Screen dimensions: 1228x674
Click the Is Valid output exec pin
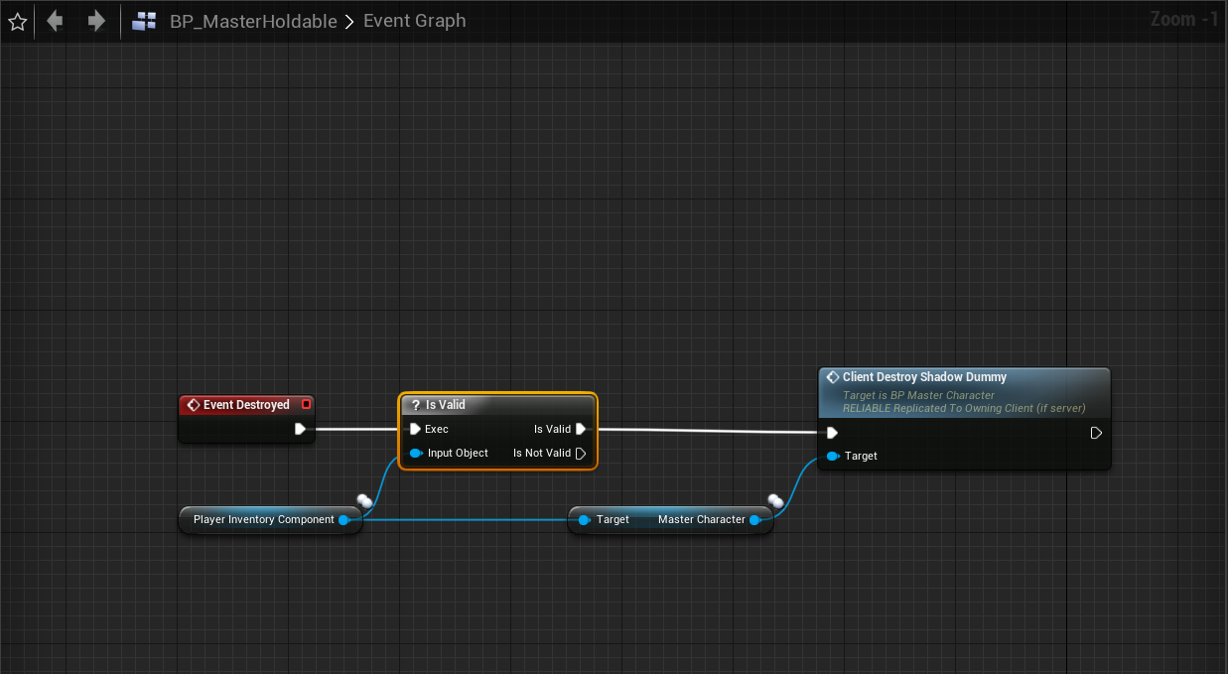tap(581, 430)
